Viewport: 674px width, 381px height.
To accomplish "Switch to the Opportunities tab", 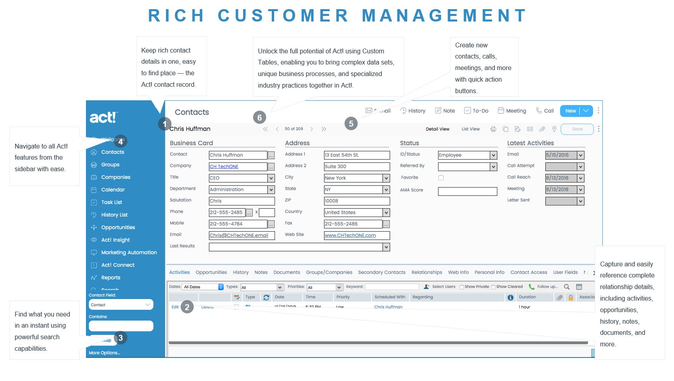I will point(211,272).
